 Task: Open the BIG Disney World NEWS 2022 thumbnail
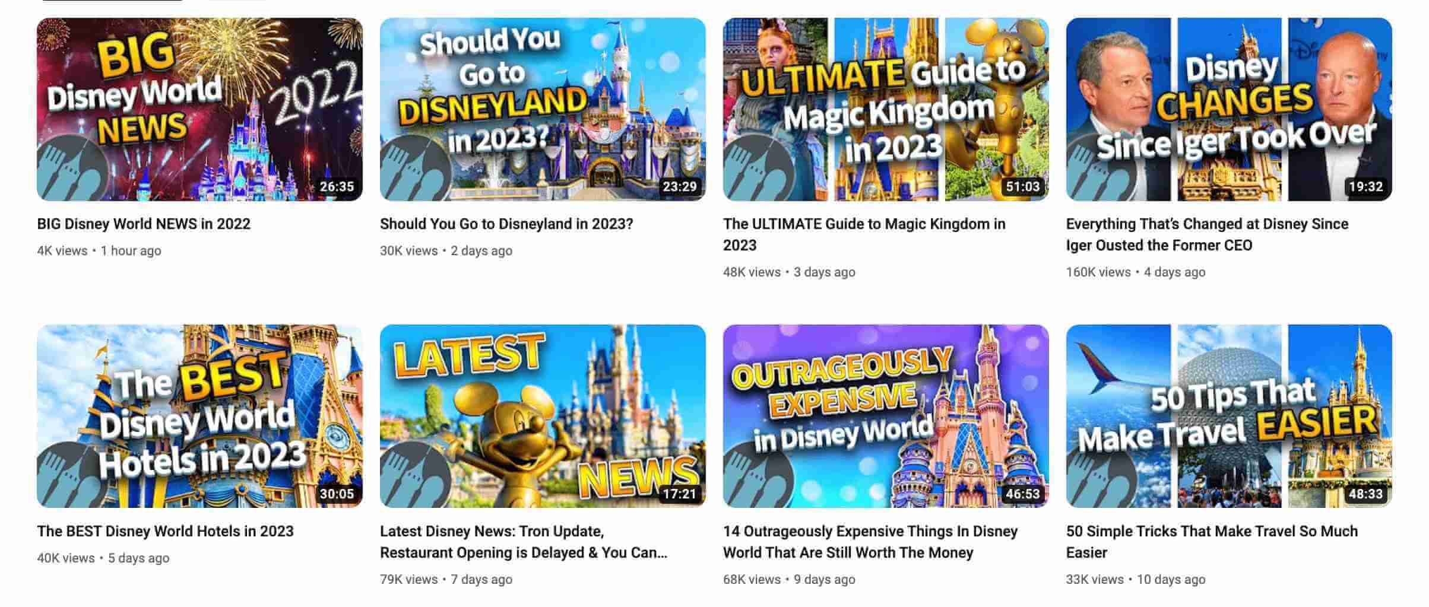[x=199, y=109]
